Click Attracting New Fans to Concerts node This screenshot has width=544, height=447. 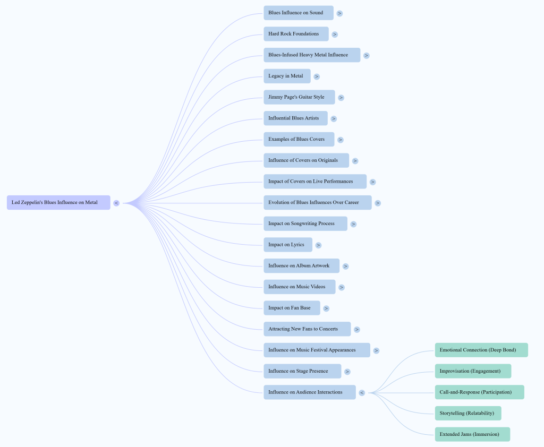(308, 329)
